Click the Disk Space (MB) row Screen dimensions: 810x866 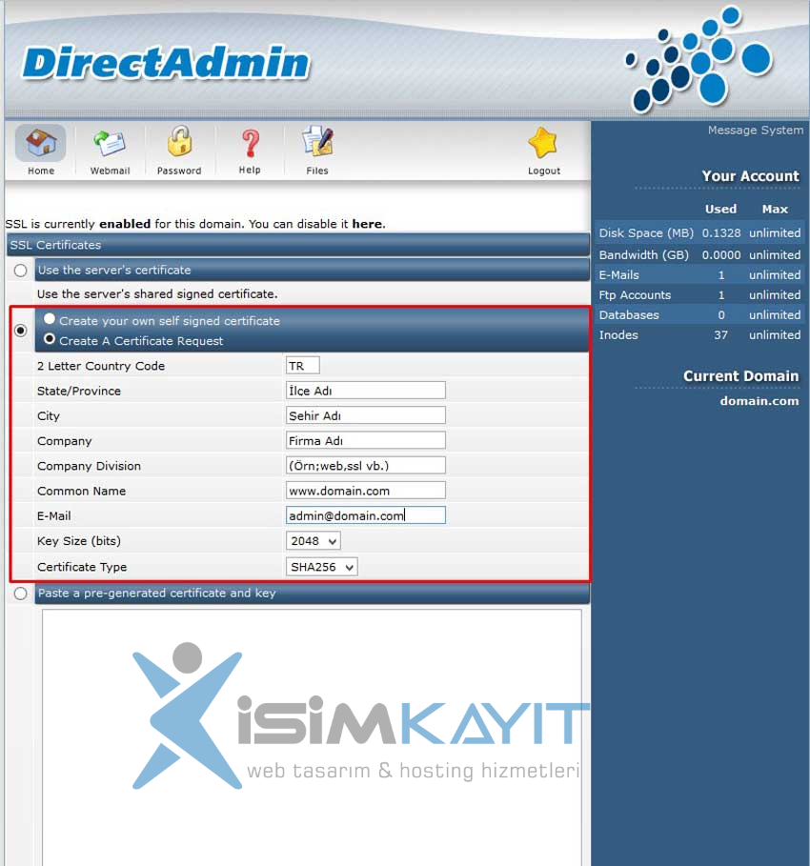pyautogui.click(x=699, y=233)
